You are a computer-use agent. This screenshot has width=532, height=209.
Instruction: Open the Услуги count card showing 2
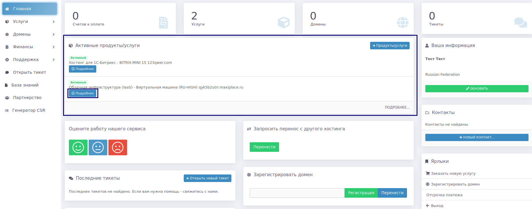coord(239,19)
